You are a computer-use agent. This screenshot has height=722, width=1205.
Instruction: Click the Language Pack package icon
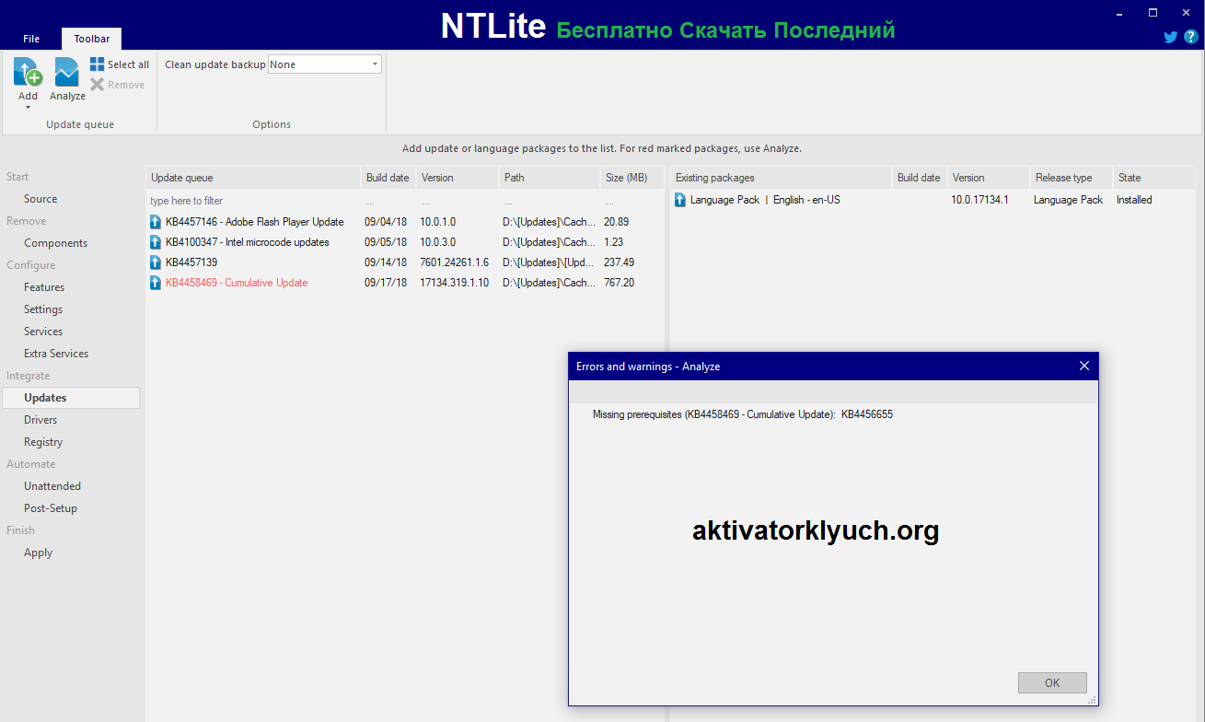click(x=680, y=200)
